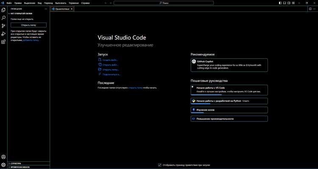318x169 pixels.
Task: Open the Search view in activity bar
Action: 3,18
